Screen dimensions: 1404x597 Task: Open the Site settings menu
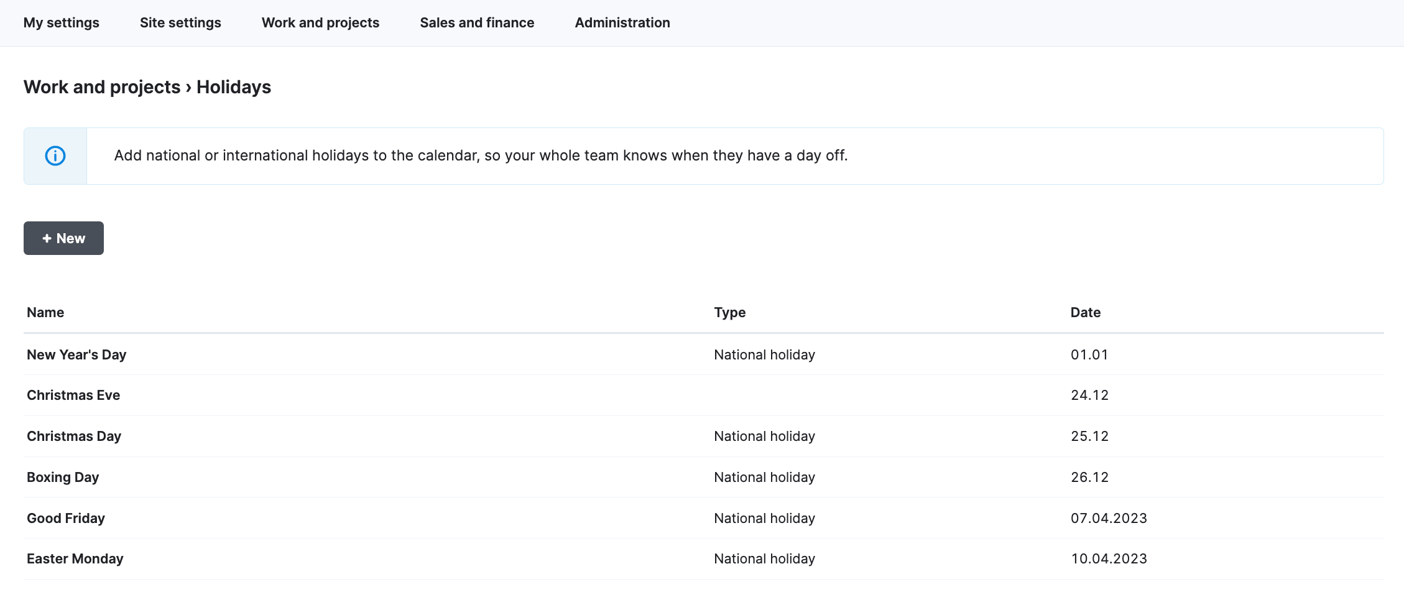coord(180,22)
